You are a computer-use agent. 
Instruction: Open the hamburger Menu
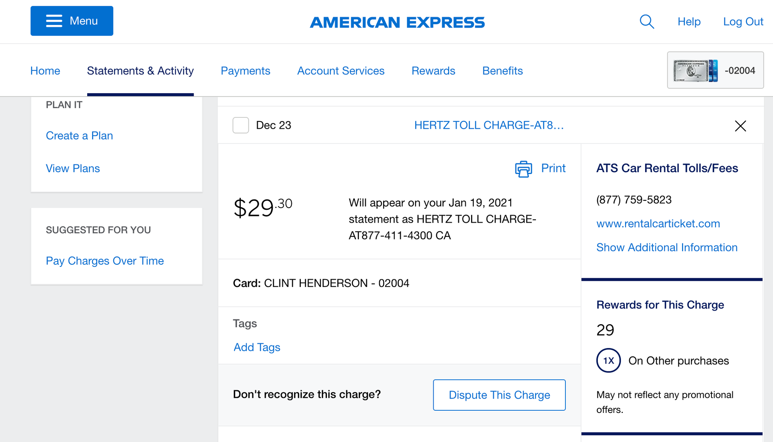71,21
